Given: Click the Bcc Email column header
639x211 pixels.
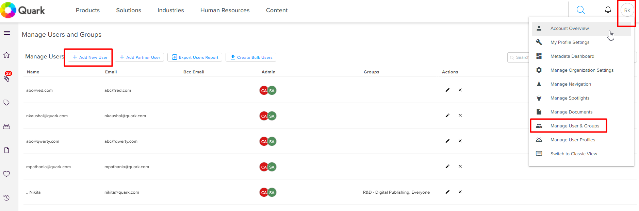Looking at the screenshot, I should 194,72.
